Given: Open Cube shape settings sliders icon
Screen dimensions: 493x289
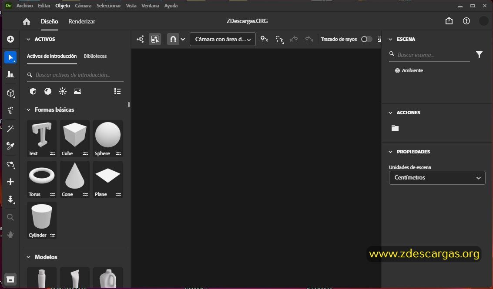Looking at the screenshot, I should (x=85, y=153).
